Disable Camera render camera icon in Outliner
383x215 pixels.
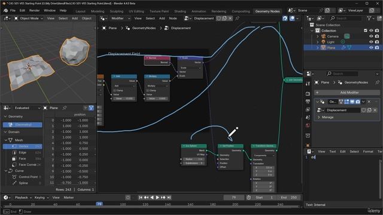pyautogui.click(x=377, y=36)
